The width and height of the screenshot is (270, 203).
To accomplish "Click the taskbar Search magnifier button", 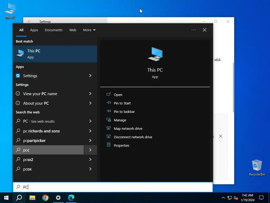I will pyautogui.click(x=19, y=198).
